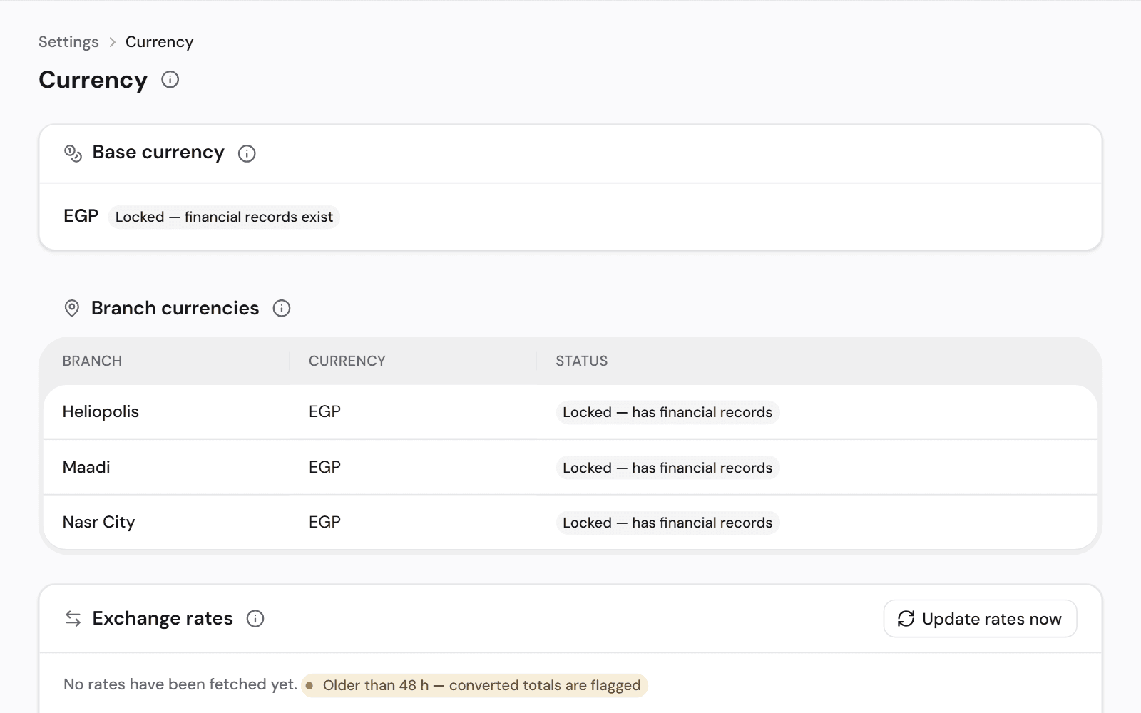This screenshot has width=1141, height=713.
Task: Click the swap arrows icon by Exchange rates
Action: (x=73, y=618)
